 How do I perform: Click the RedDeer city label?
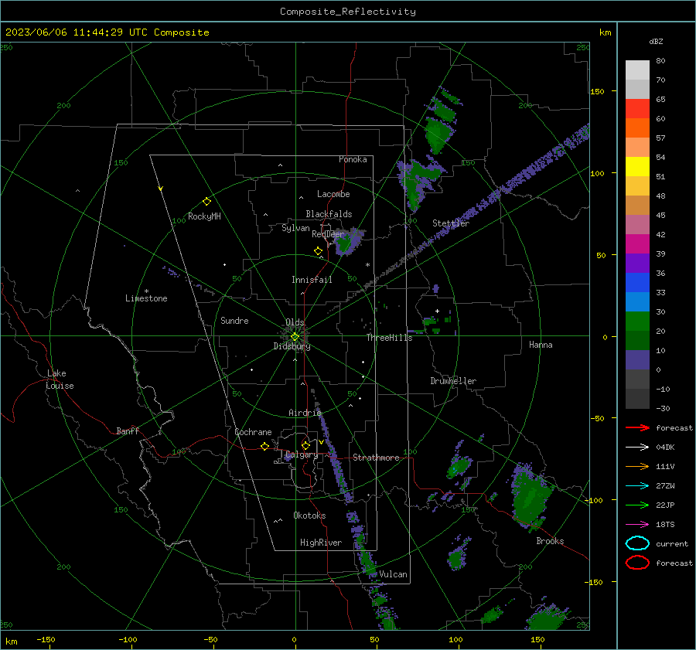[x=328, y=234]
